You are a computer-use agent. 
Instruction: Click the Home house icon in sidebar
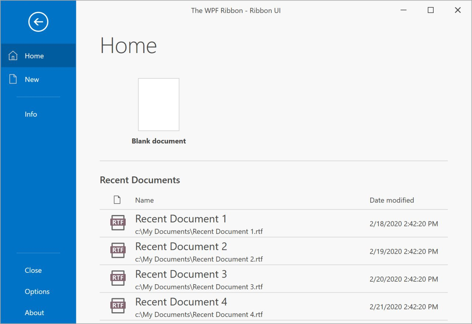(x=13, y=56)
